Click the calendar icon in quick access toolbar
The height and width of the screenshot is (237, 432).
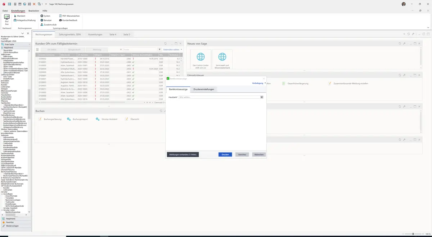coord(19,4)
